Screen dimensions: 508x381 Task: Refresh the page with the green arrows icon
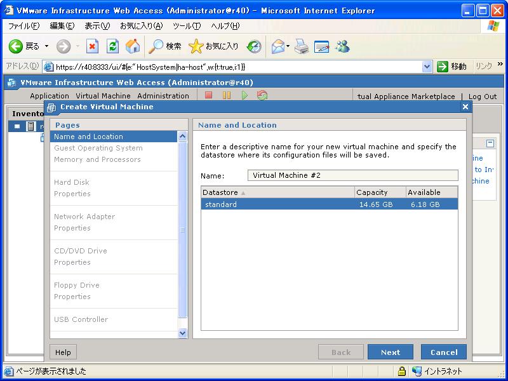(x=112, y=46)
